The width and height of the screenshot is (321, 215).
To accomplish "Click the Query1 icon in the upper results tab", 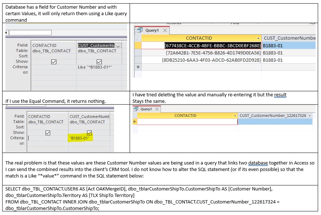I will pyautogui.click(x=140, y=30).
